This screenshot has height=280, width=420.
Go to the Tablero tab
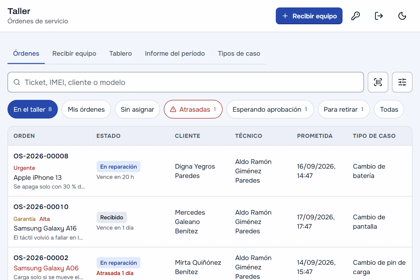pos(120,54)
